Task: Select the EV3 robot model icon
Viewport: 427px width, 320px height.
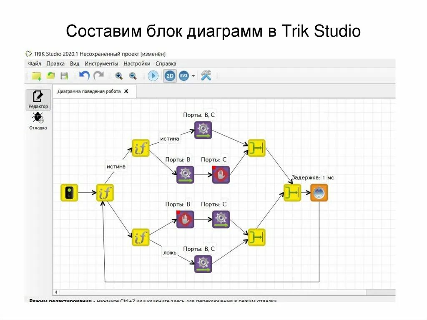Action: 184,76
